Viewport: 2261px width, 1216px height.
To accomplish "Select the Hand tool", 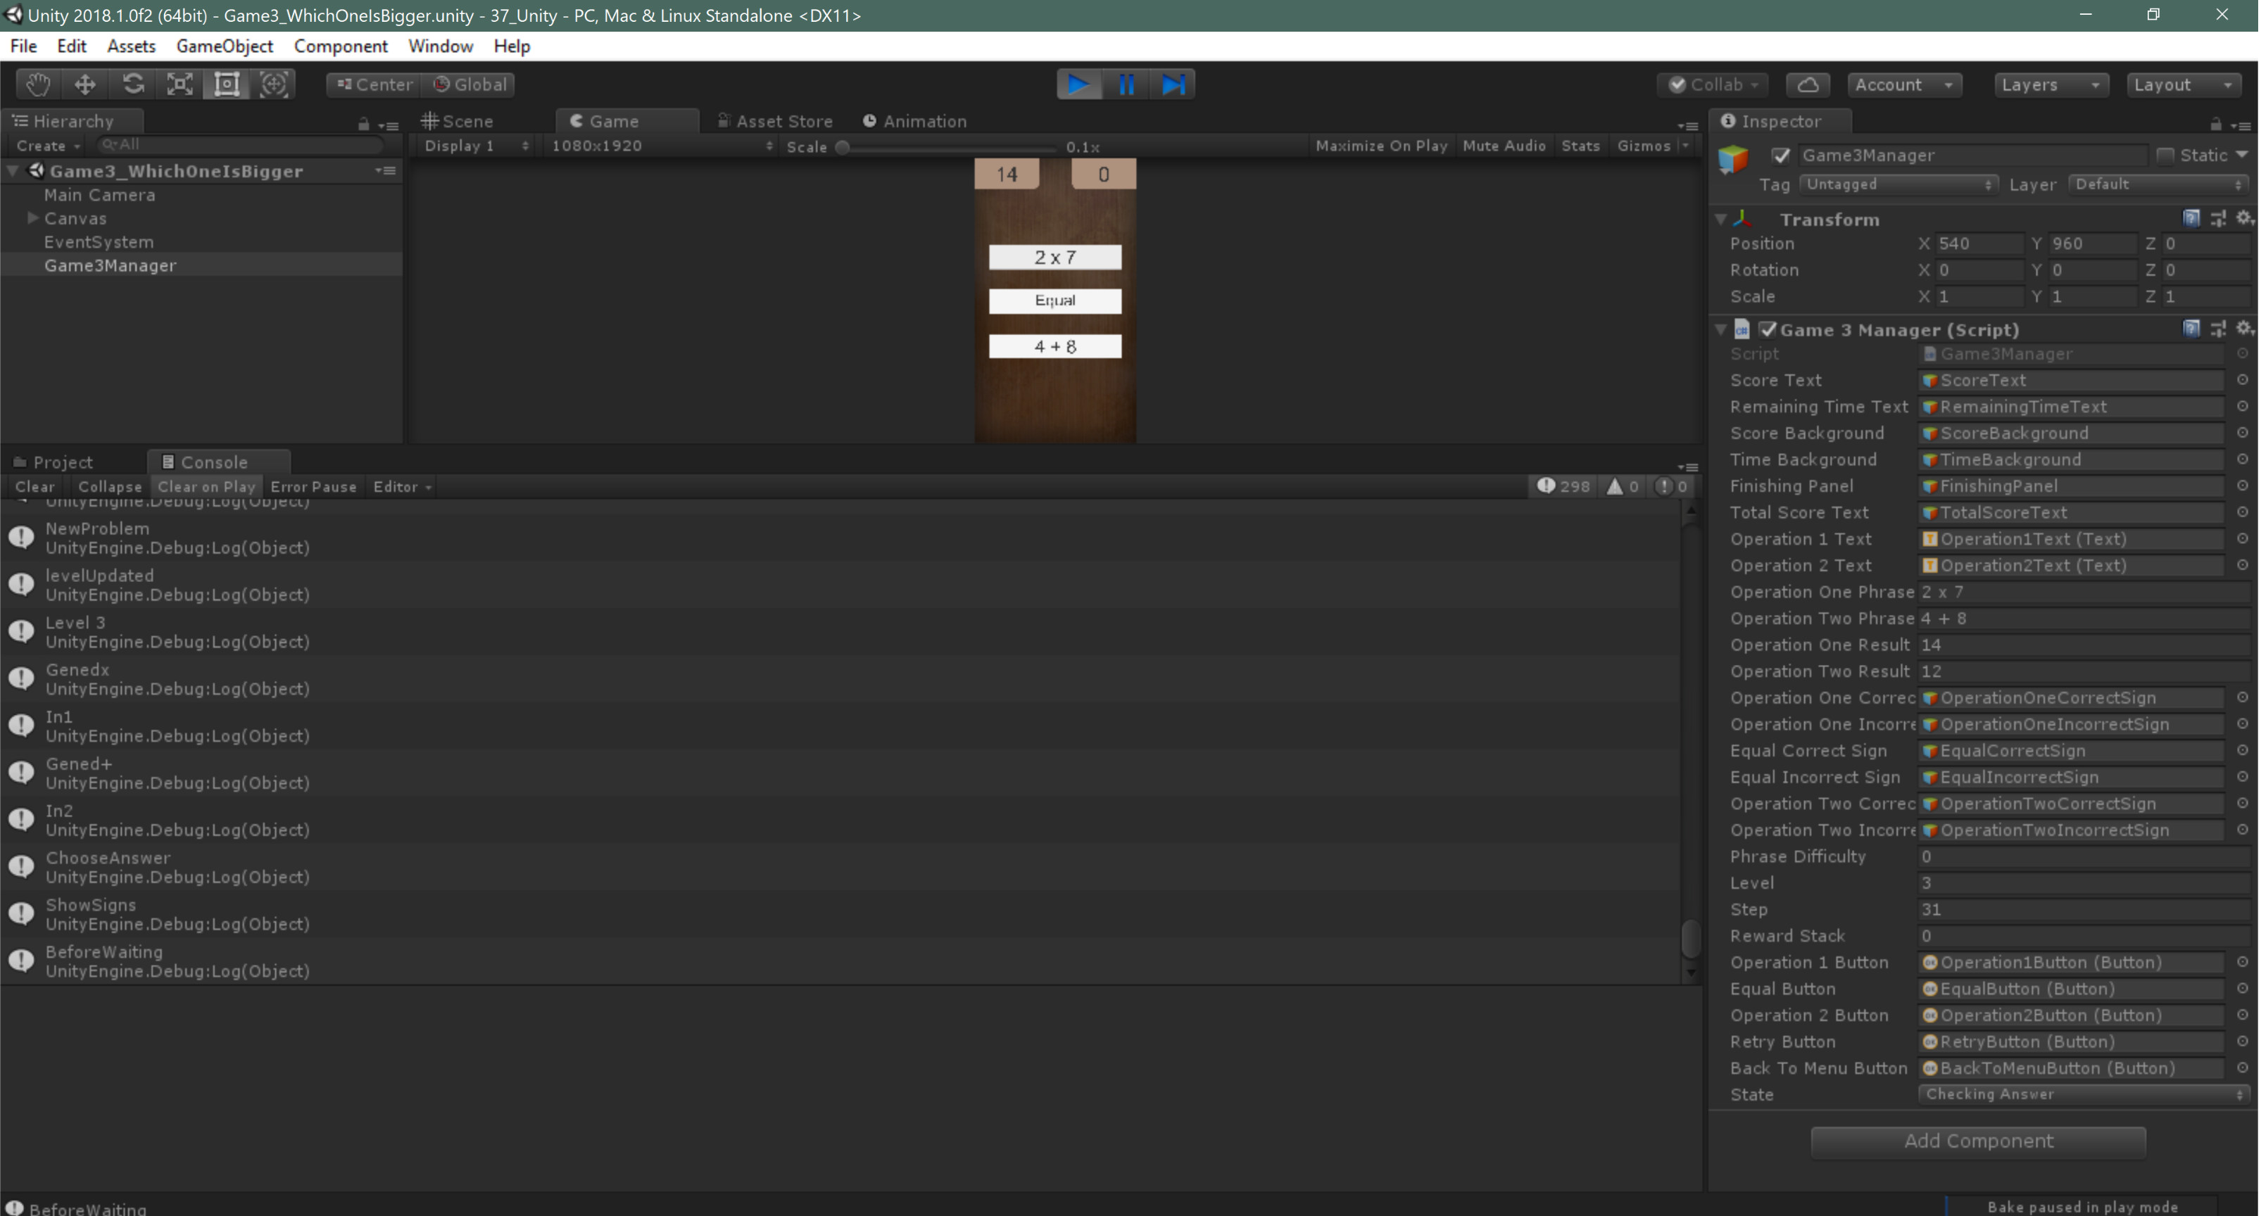I will (x=38, y=84).
